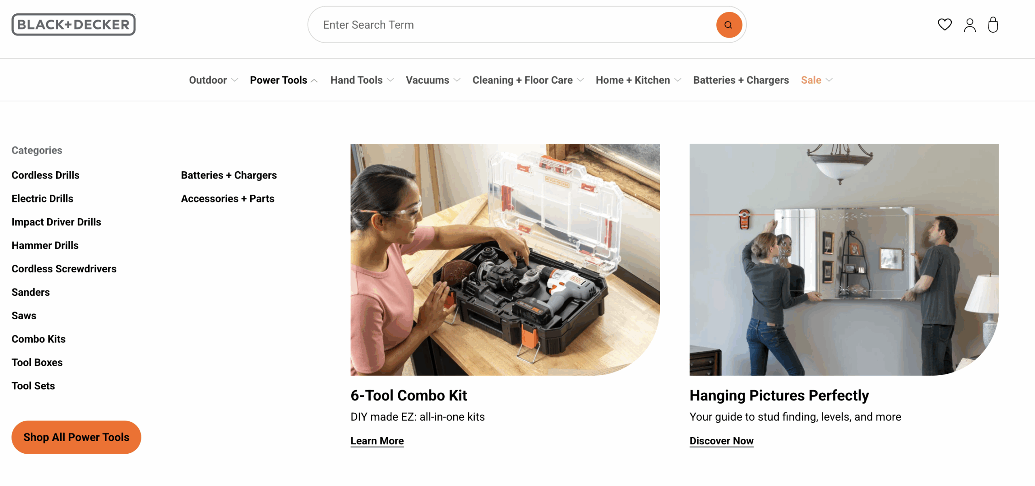Click the Discover Now link
The width and height of the screenshot is (1035, 486).
point(721,441)
